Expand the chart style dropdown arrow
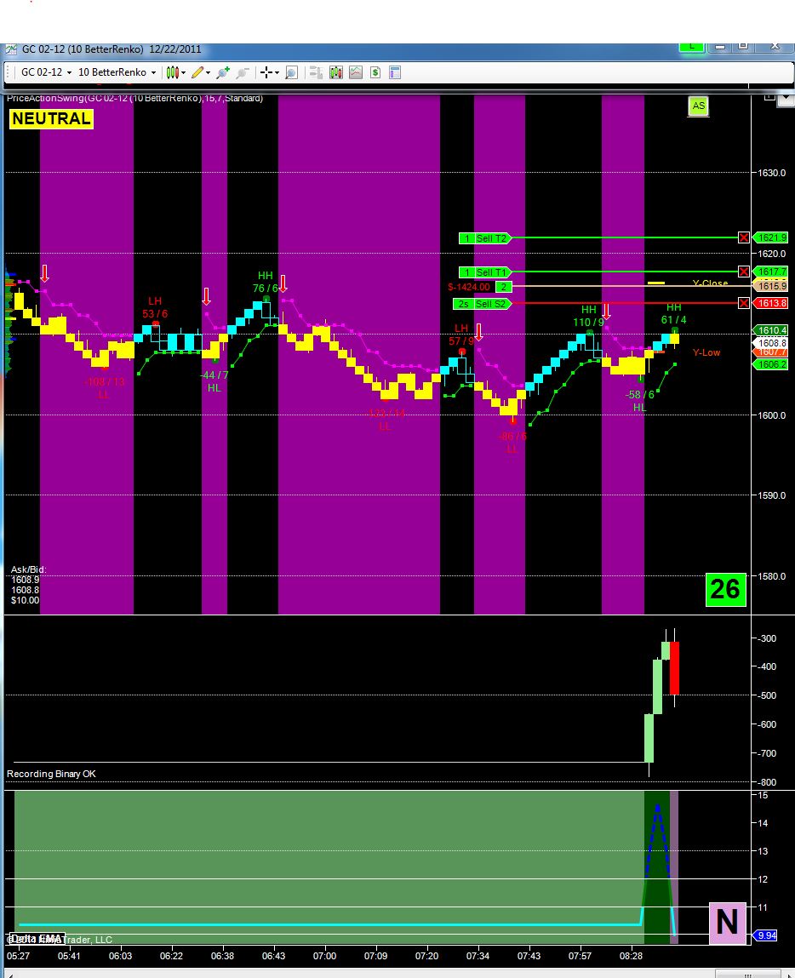This screenshot has width=795, height=978. [183, 73]
